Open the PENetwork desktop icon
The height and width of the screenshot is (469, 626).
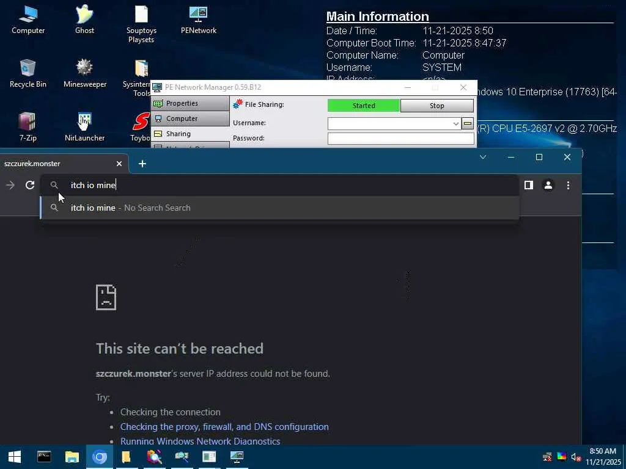pyautogui.click(x=199, y=20)
